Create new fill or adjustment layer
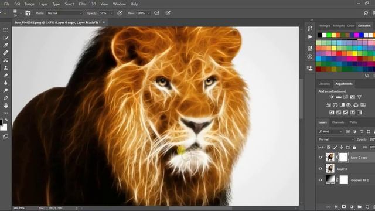375x211 pixels. 352,207
